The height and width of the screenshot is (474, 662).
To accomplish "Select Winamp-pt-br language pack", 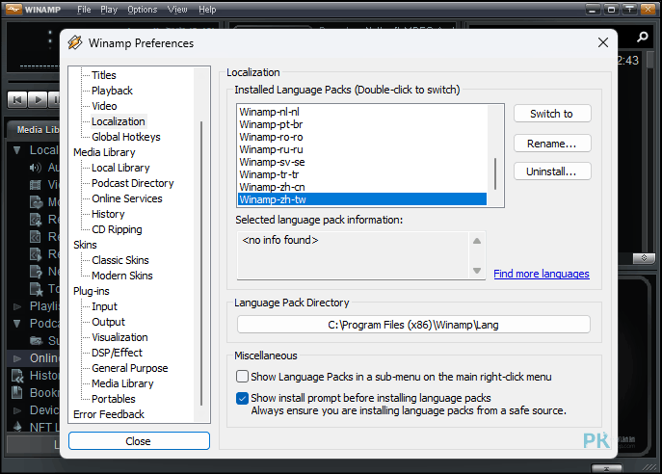I will tap(361, 124).
